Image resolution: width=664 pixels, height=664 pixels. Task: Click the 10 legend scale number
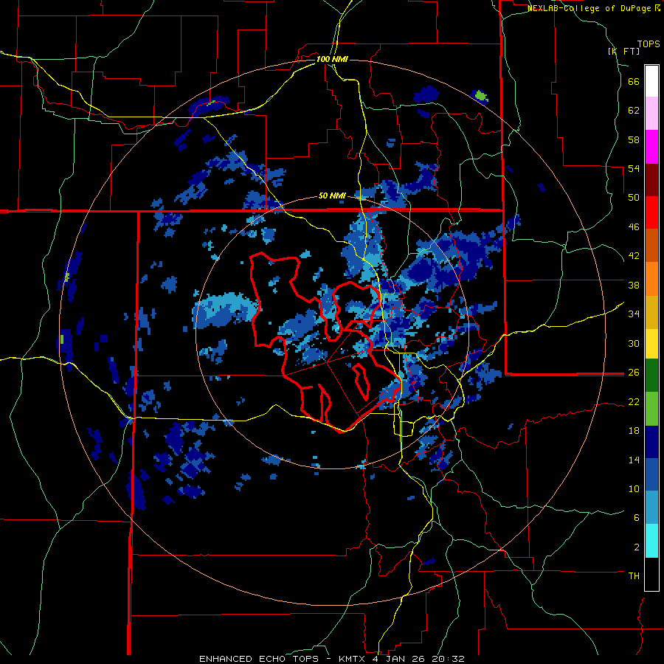tap(634, 488)
